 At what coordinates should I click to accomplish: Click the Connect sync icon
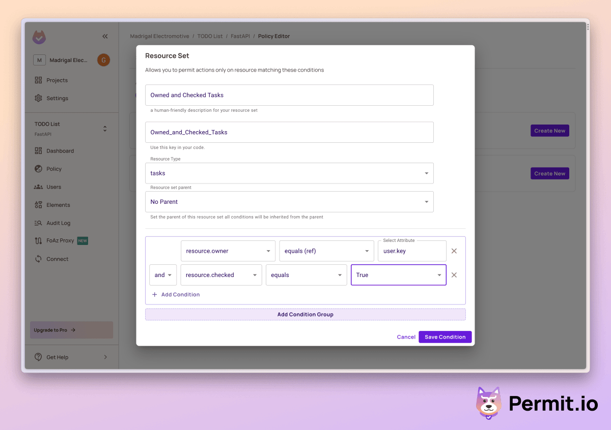coord(38,259)
